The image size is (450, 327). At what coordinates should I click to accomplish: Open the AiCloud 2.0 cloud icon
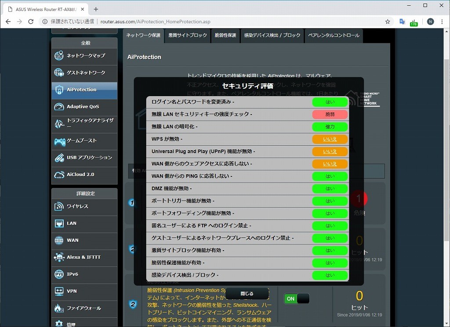click(x=59, y=175)
